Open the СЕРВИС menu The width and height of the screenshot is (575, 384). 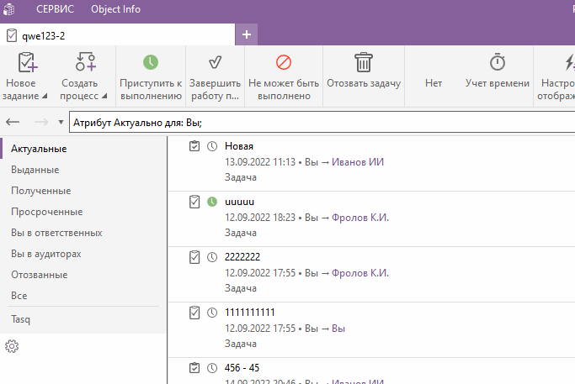pos(55,9)
